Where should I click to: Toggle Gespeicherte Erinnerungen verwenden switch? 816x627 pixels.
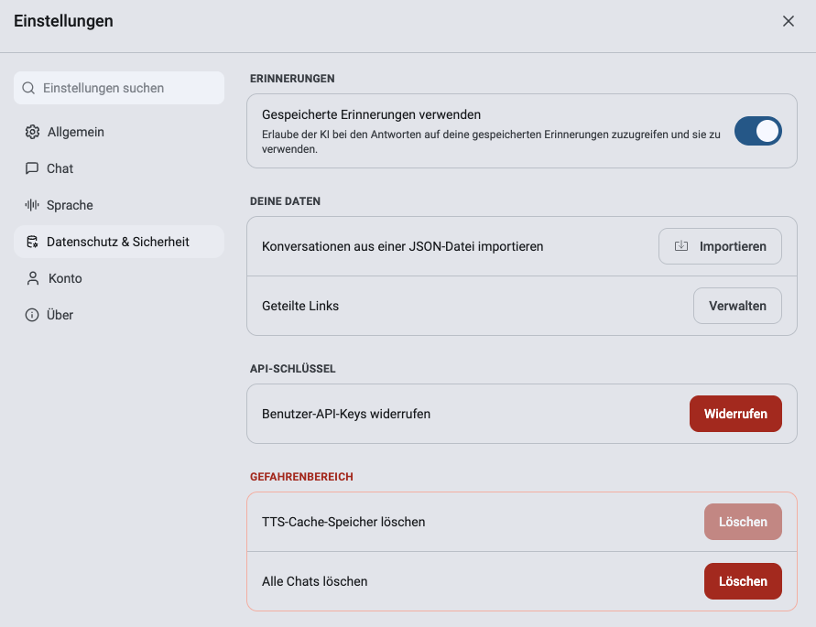pos(757,131)
